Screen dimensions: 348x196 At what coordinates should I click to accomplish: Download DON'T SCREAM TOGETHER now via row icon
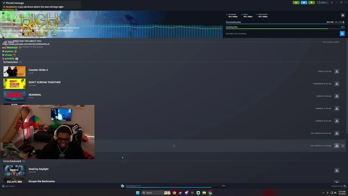point(337,84)
